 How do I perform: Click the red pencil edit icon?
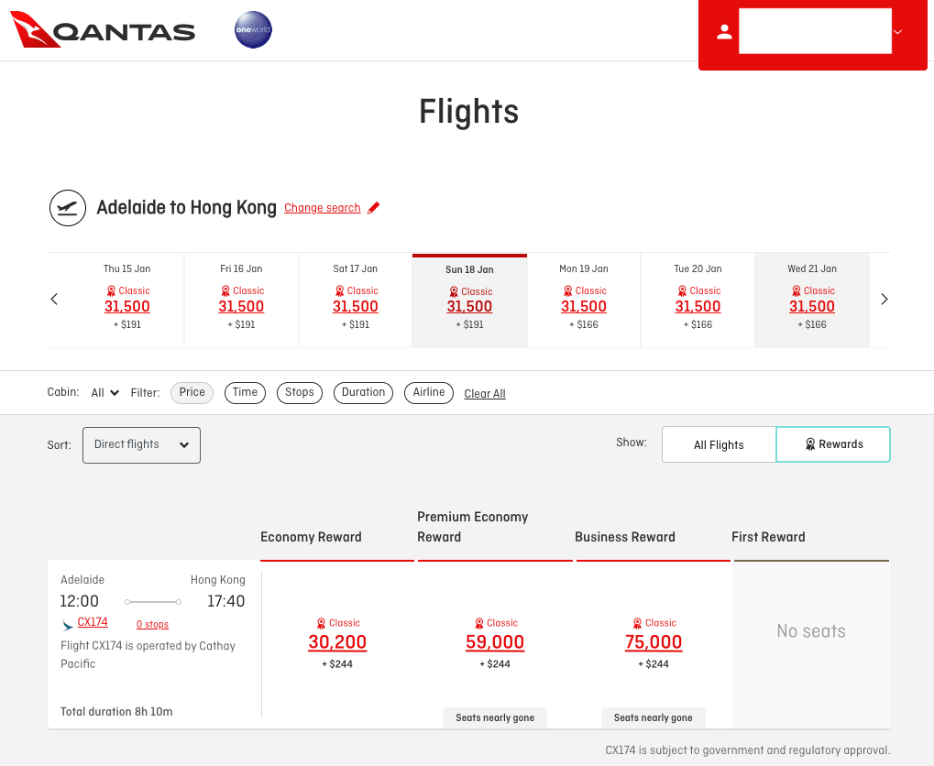click(373, 208)
